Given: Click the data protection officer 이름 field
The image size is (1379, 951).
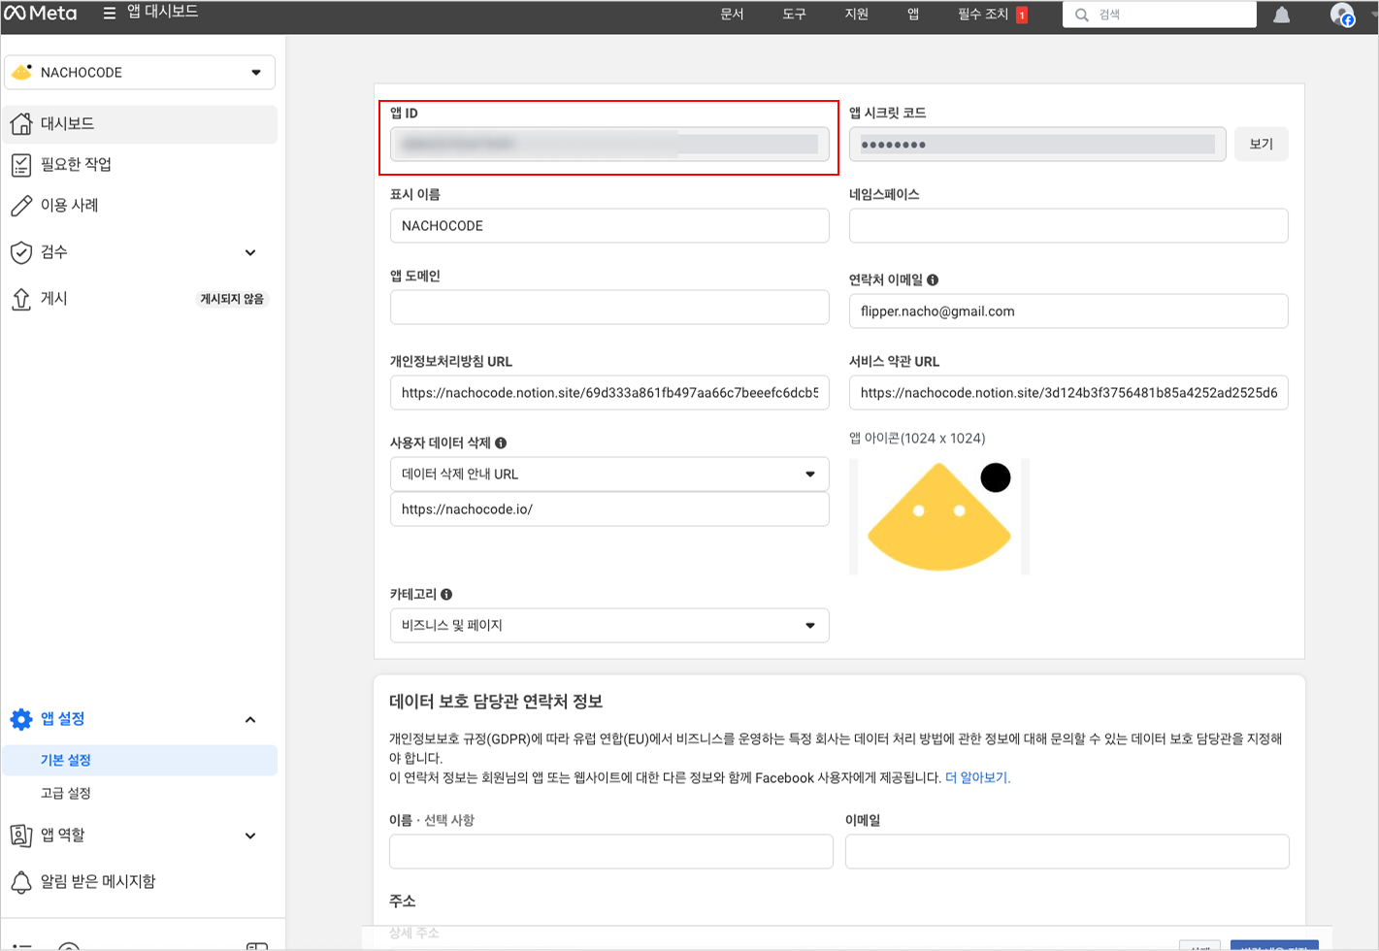Looking at the screenshot, I should click(611, 852).
